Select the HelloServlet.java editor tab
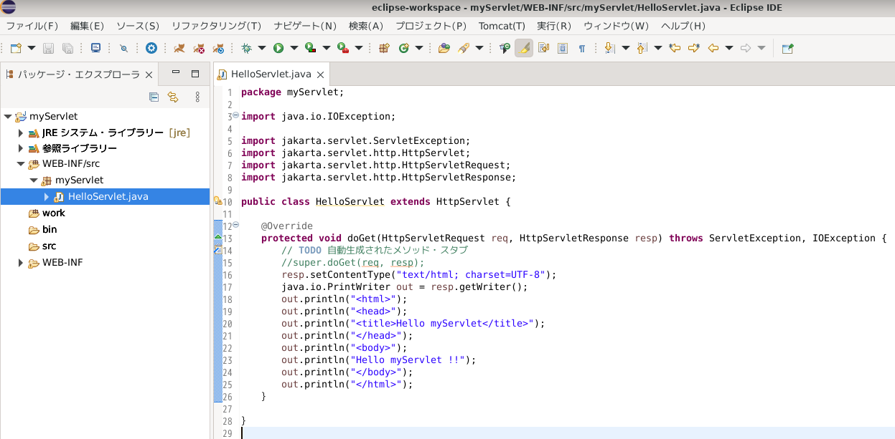This screenshot has width=895, height=439. coord(271,74)
